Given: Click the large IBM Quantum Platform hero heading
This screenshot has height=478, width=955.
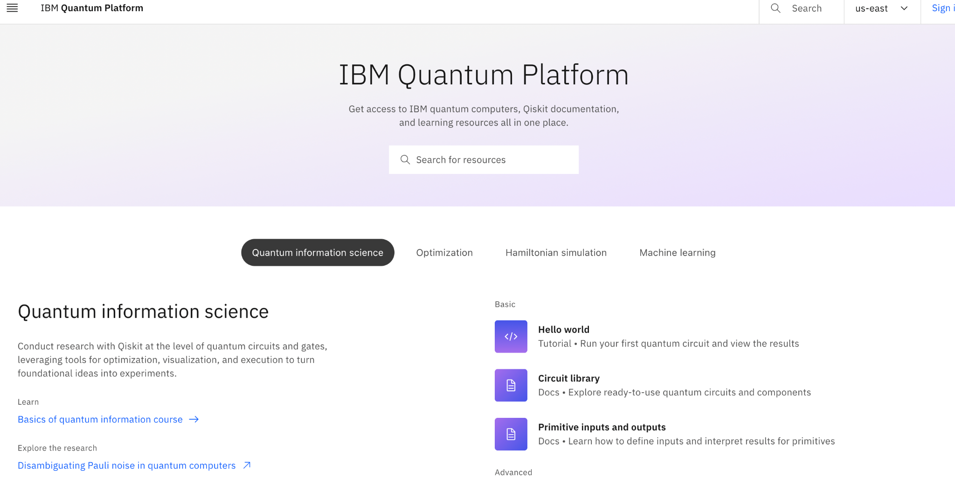Looking at the screenshot, I should [x=484, y=75].
